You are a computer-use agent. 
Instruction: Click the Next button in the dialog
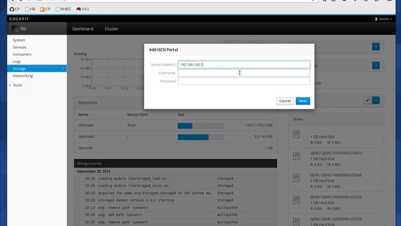click(x=303, y=101)
